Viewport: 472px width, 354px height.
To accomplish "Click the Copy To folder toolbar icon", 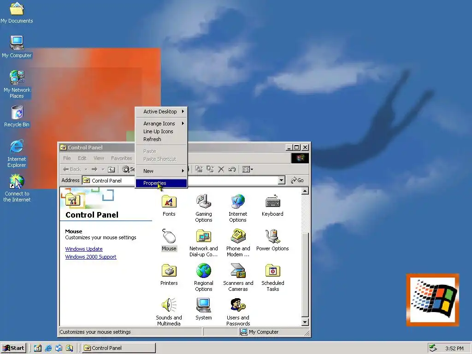I will [210, 169].
